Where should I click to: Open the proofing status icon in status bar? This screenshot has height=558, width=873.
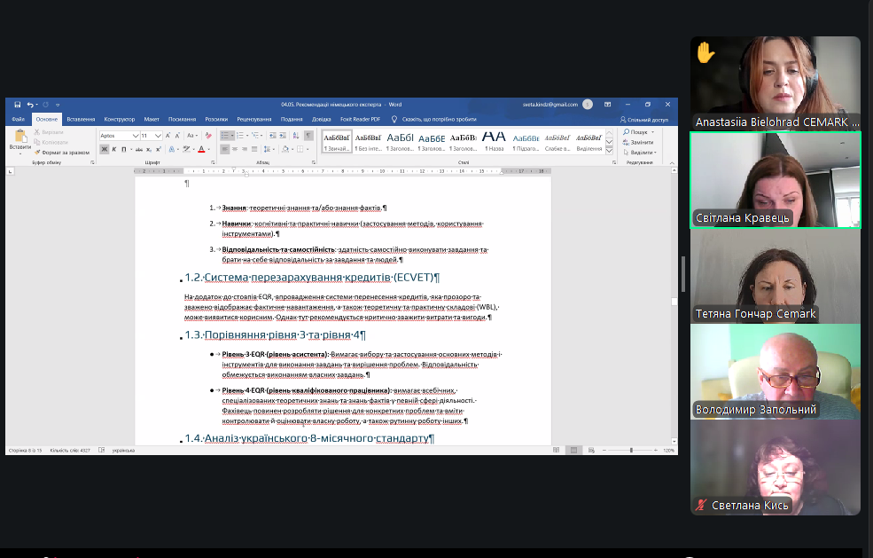pos(101,450)
